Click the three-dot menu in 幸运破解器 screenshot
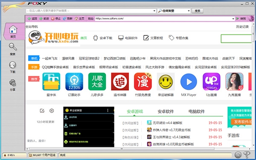Image resolution: width=256 pixels, height=160 pixels. click(x=108, y=111)
